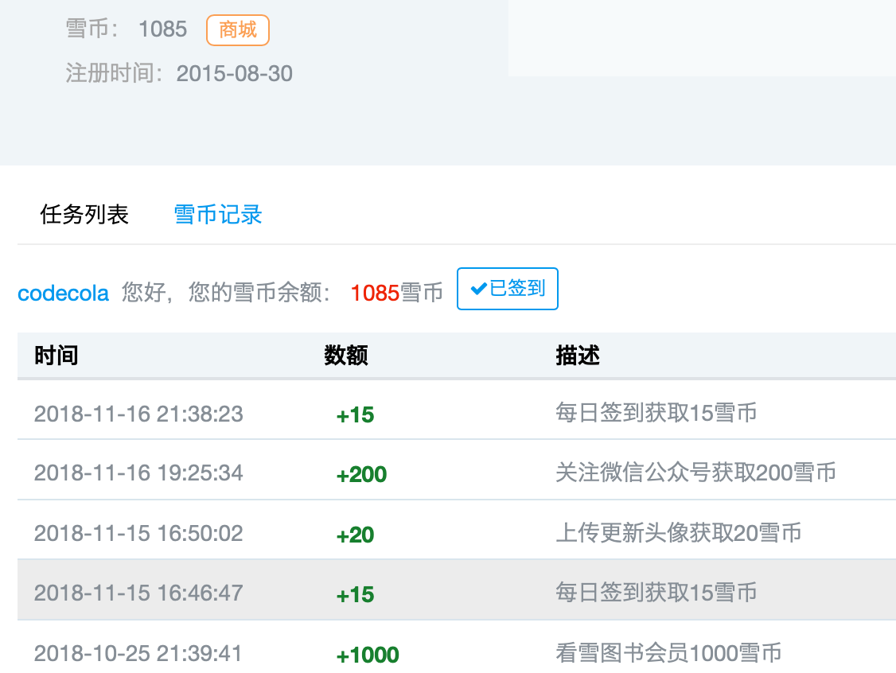The height and width of the screenshot is (673, 896).
Task: Open the 商城 store button
Action: [238, 31]
